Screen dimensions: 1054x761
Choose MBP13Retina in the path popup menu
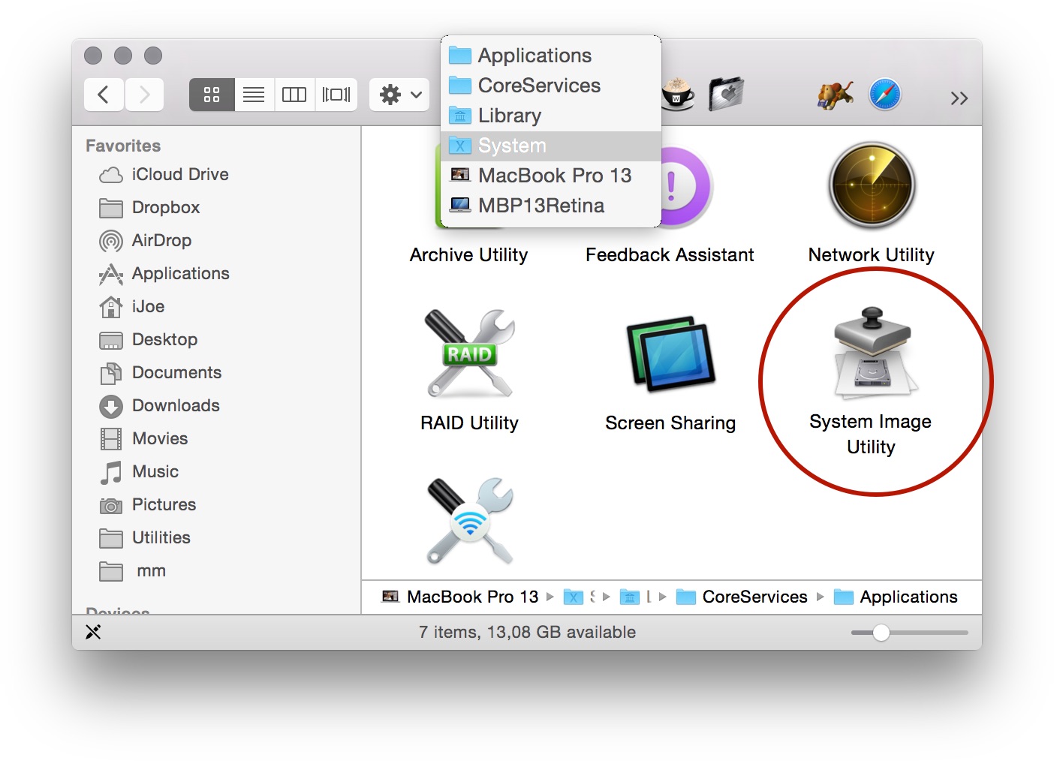tap(551, 206)
